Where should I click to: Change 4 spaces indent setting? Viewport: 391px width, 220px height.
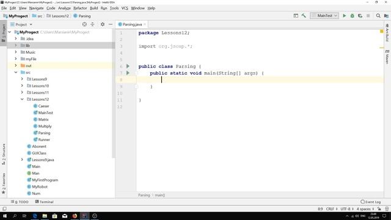[365, 209]
